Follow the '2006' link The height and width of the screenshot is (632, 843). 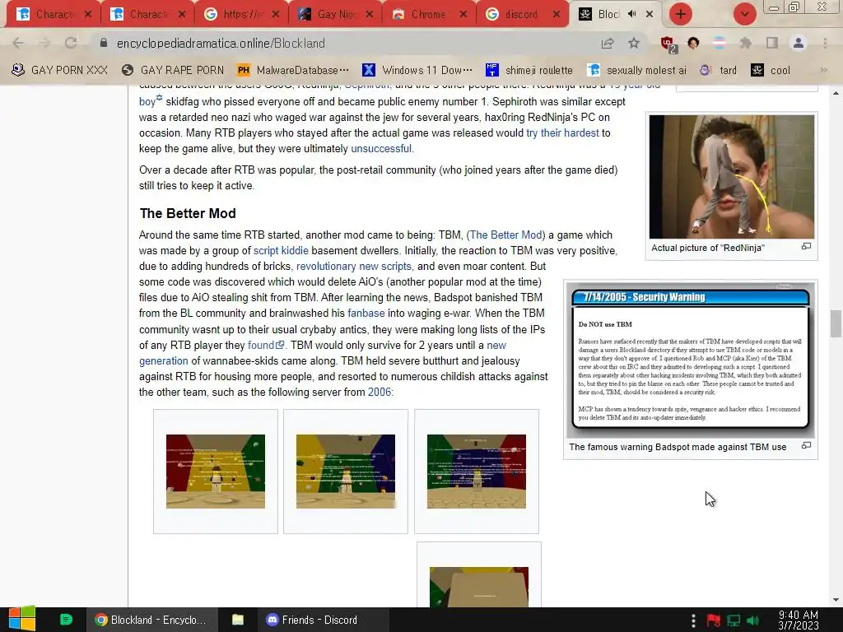tap(379, 392)
